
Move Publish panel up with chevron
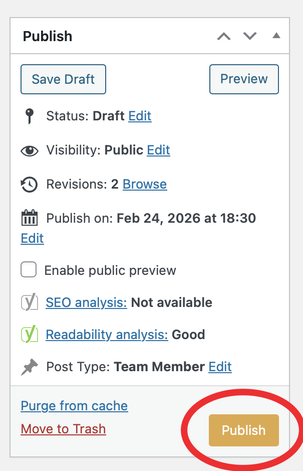click(x=224, y=36)
